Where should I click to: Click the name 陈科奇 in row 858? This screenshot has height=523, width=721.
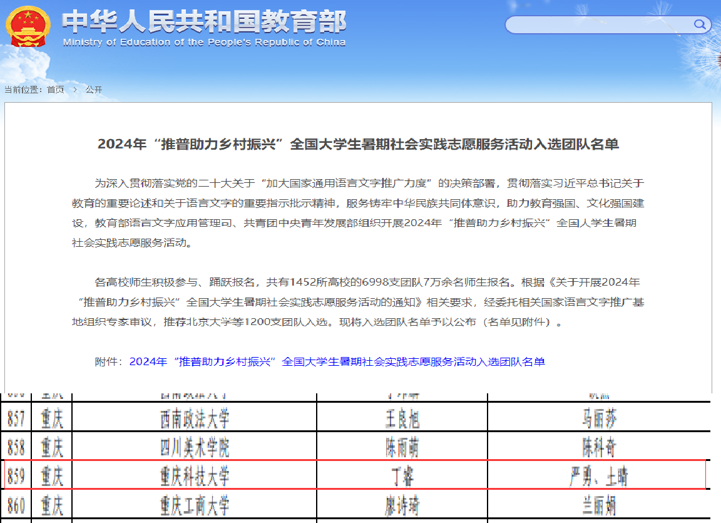pyautogui.click(x=599, y=447)
